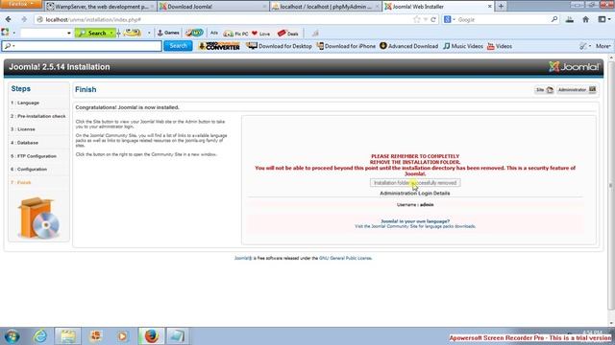
Task: Select step 3 : License
Action: tap(23, 129)
